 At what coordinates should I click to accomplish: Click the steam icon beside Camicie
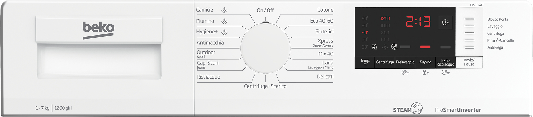224,10
